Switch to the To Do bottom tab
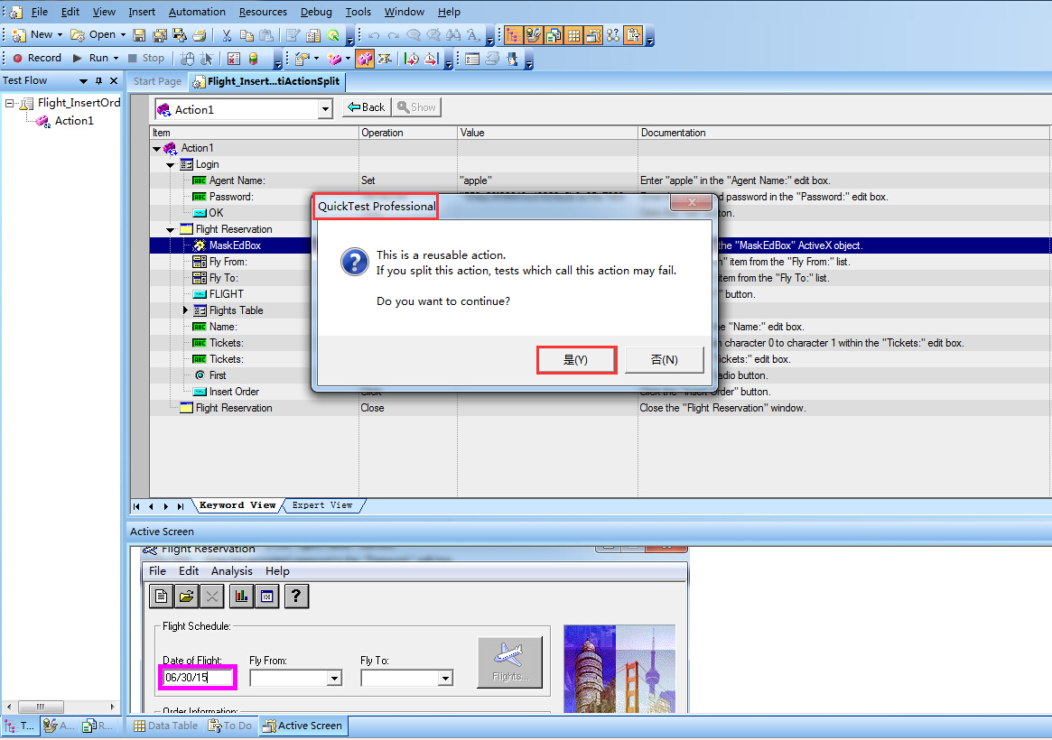This screenshot has height=740, width=1052. point(230,726)
